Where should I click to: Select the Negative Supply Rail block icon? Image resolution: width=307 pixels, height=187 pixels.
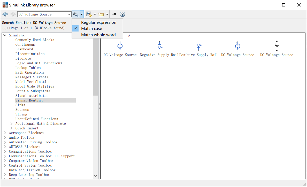click(x=160, y=45)
